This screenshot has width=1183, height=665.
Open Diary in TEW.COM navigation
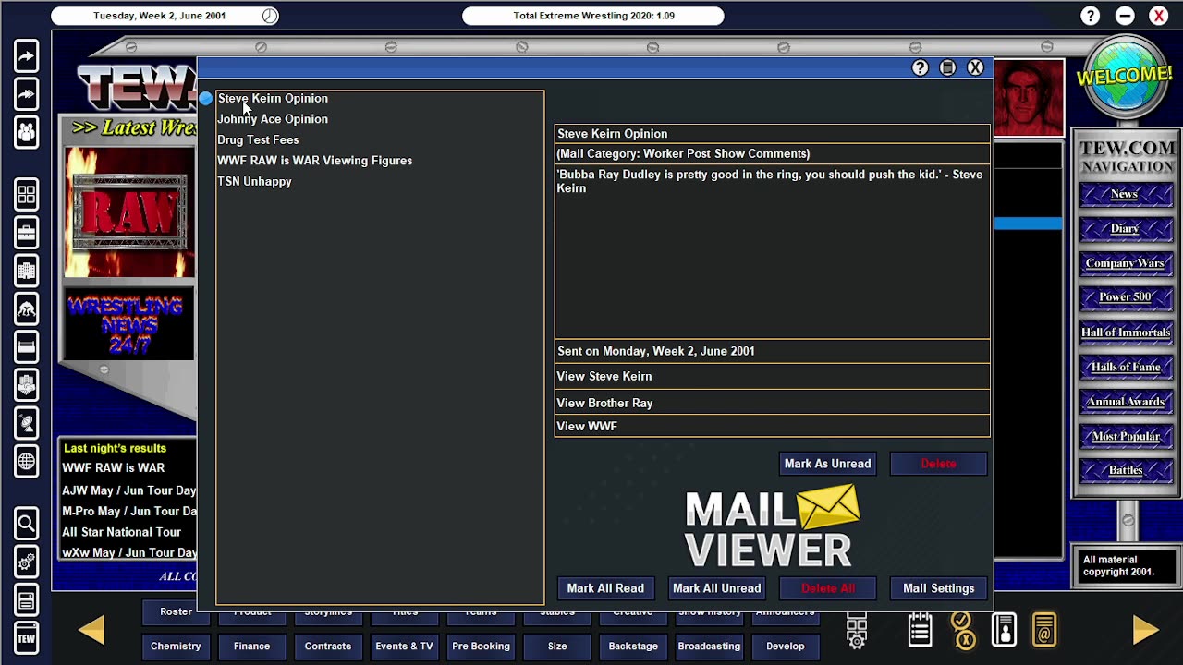[1125, 228]
